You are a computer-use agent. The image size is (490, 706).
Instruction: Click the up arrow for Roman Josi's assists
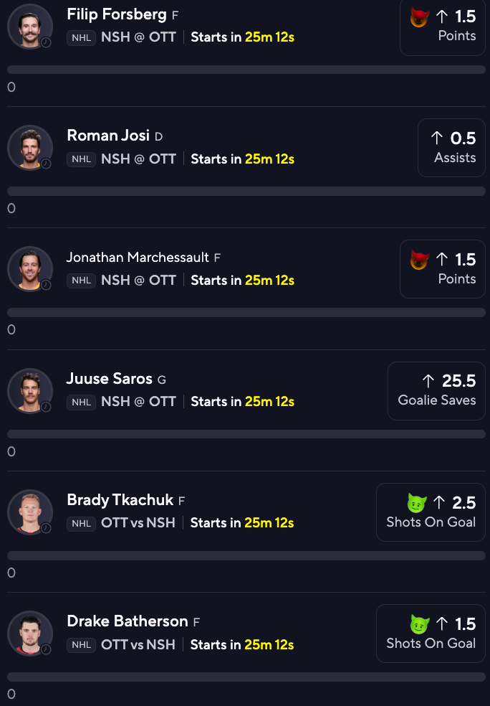(437, 138)
